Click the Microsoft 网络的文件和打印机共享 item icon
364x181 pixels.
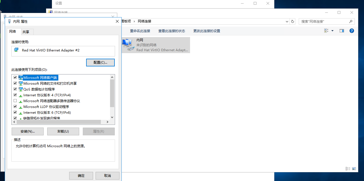[21, 83]
